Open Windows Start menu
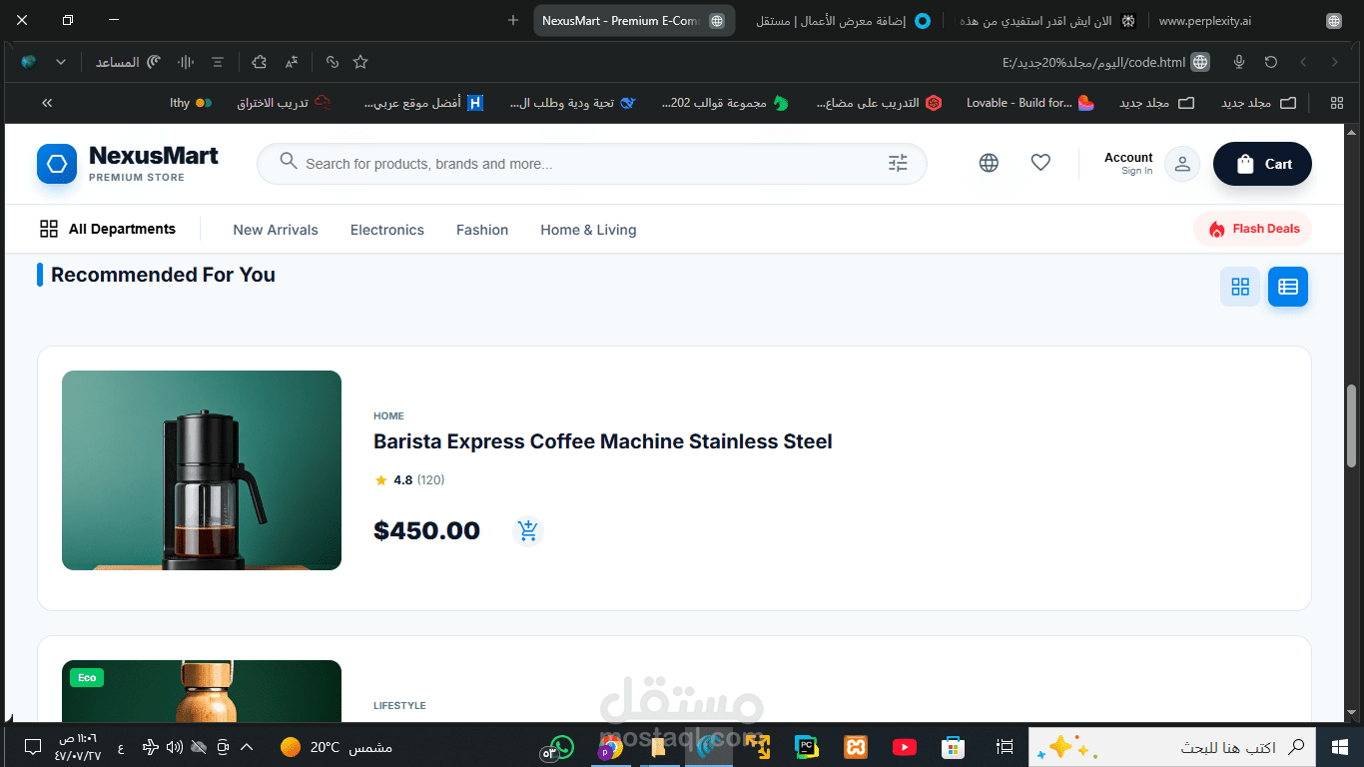 (x=1339, y=747)
